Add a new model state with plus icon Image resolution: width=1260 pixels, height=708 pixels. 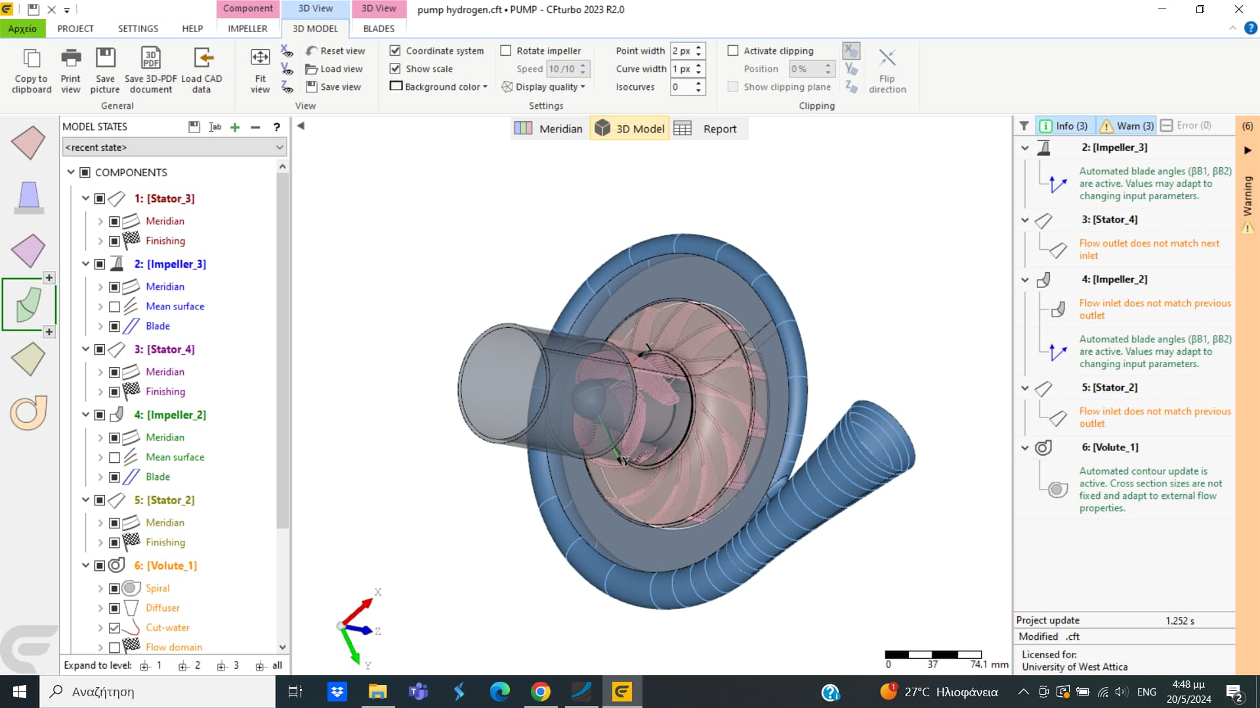pyautogui.click(x=235, y=127)
